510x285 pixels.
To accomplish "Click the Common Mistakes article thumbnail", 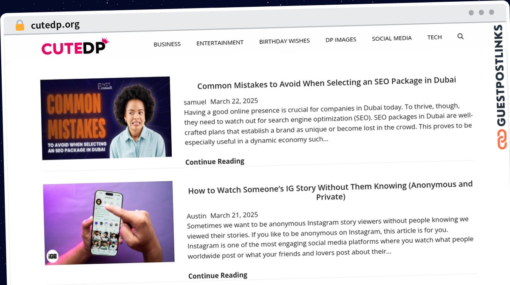I will pos(106,118).
